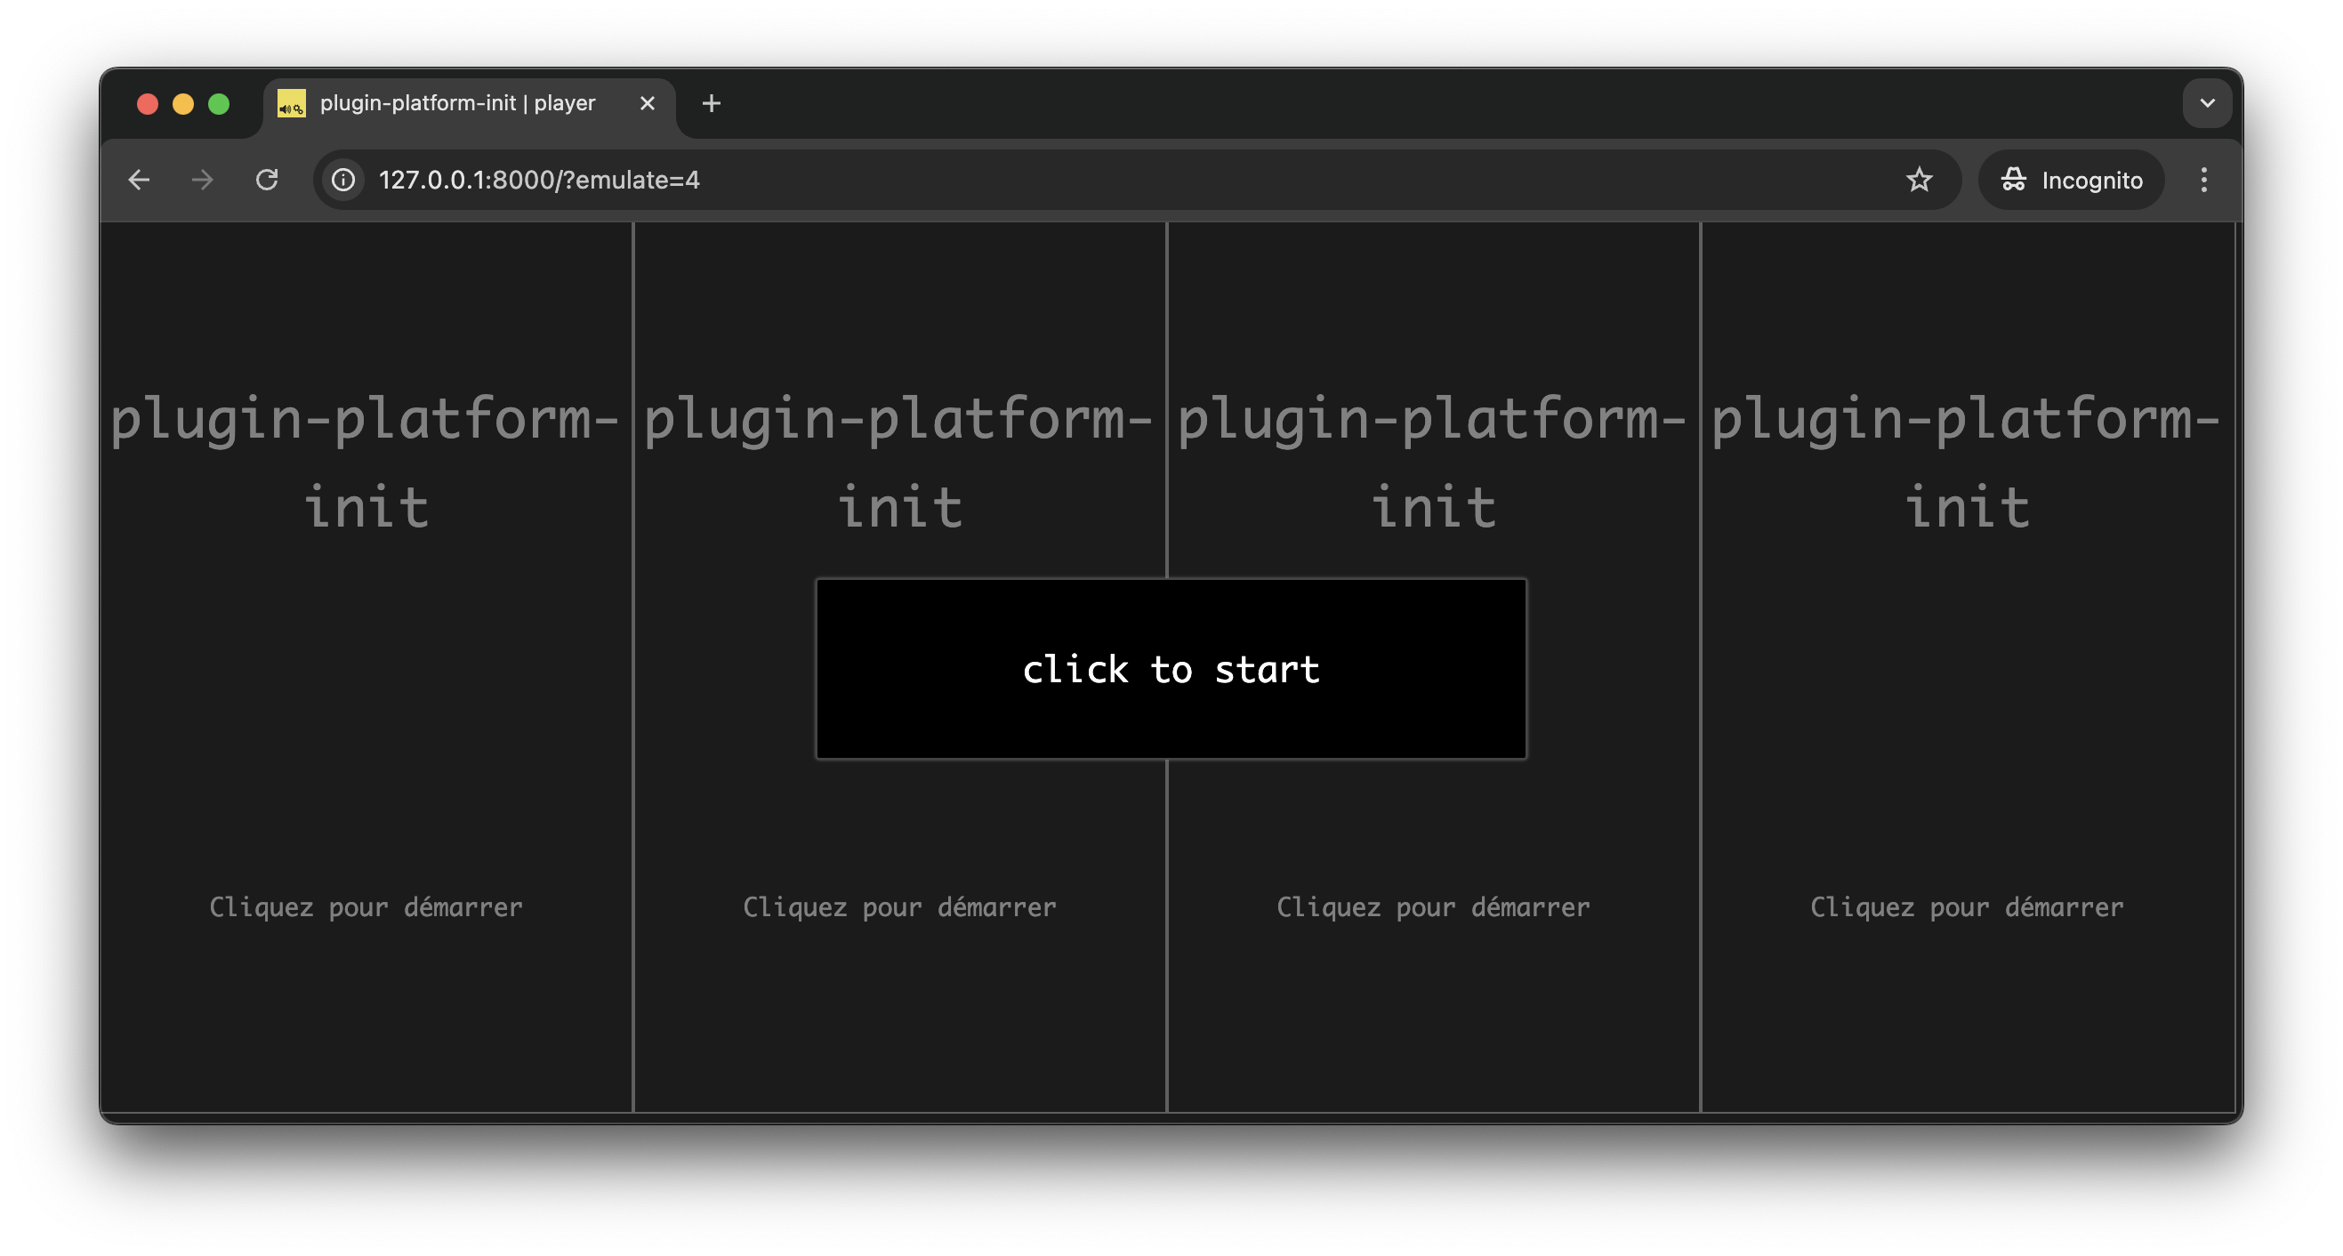2343x1256 pixels.
Task: Click the address bar URL text
Action: point(538,179)
